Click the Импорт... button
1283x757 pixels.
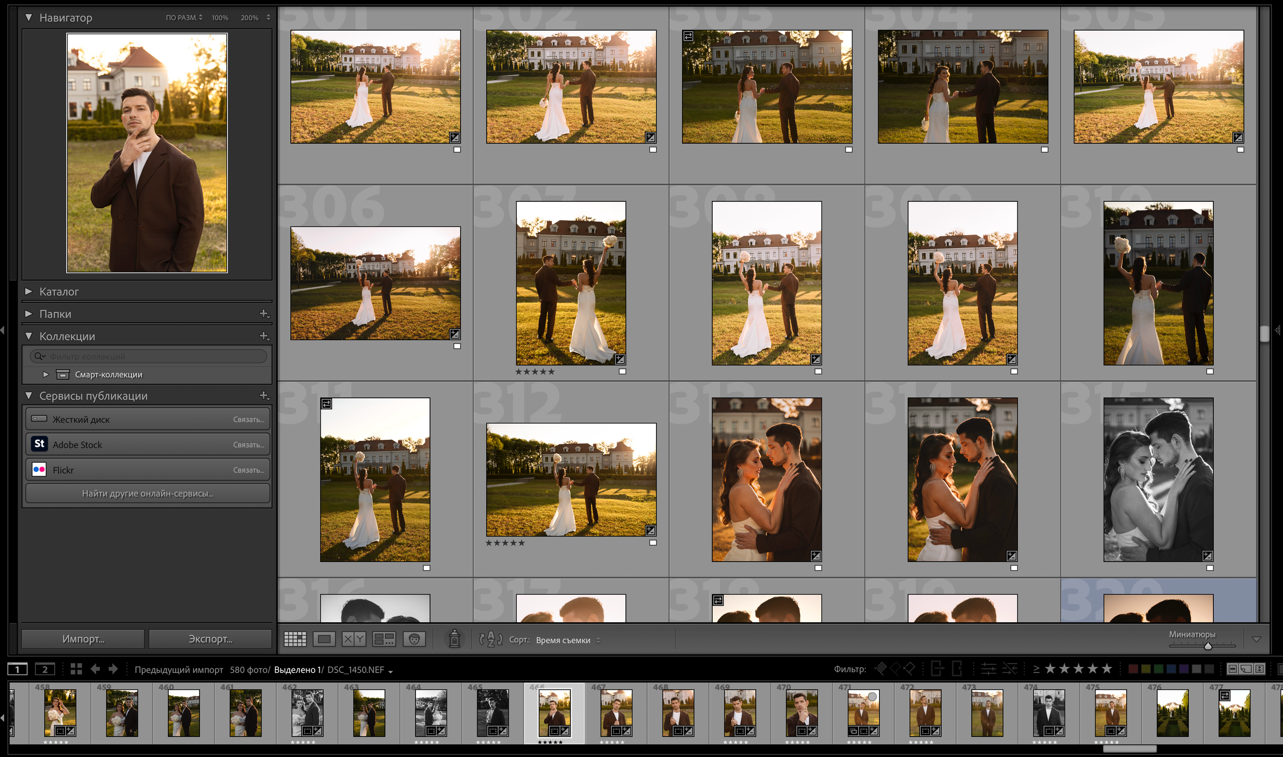(83, 639)
